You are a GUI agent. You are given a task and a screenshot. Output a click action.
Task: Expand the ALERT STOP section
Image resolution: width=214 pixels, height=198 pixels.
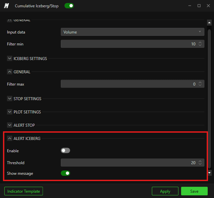(10, 125)
